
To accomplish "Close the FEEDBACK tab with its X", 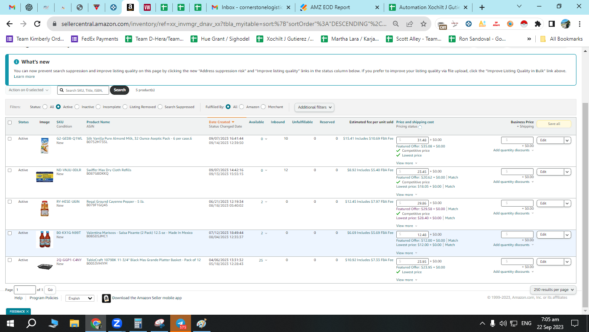I will point(27,311).
